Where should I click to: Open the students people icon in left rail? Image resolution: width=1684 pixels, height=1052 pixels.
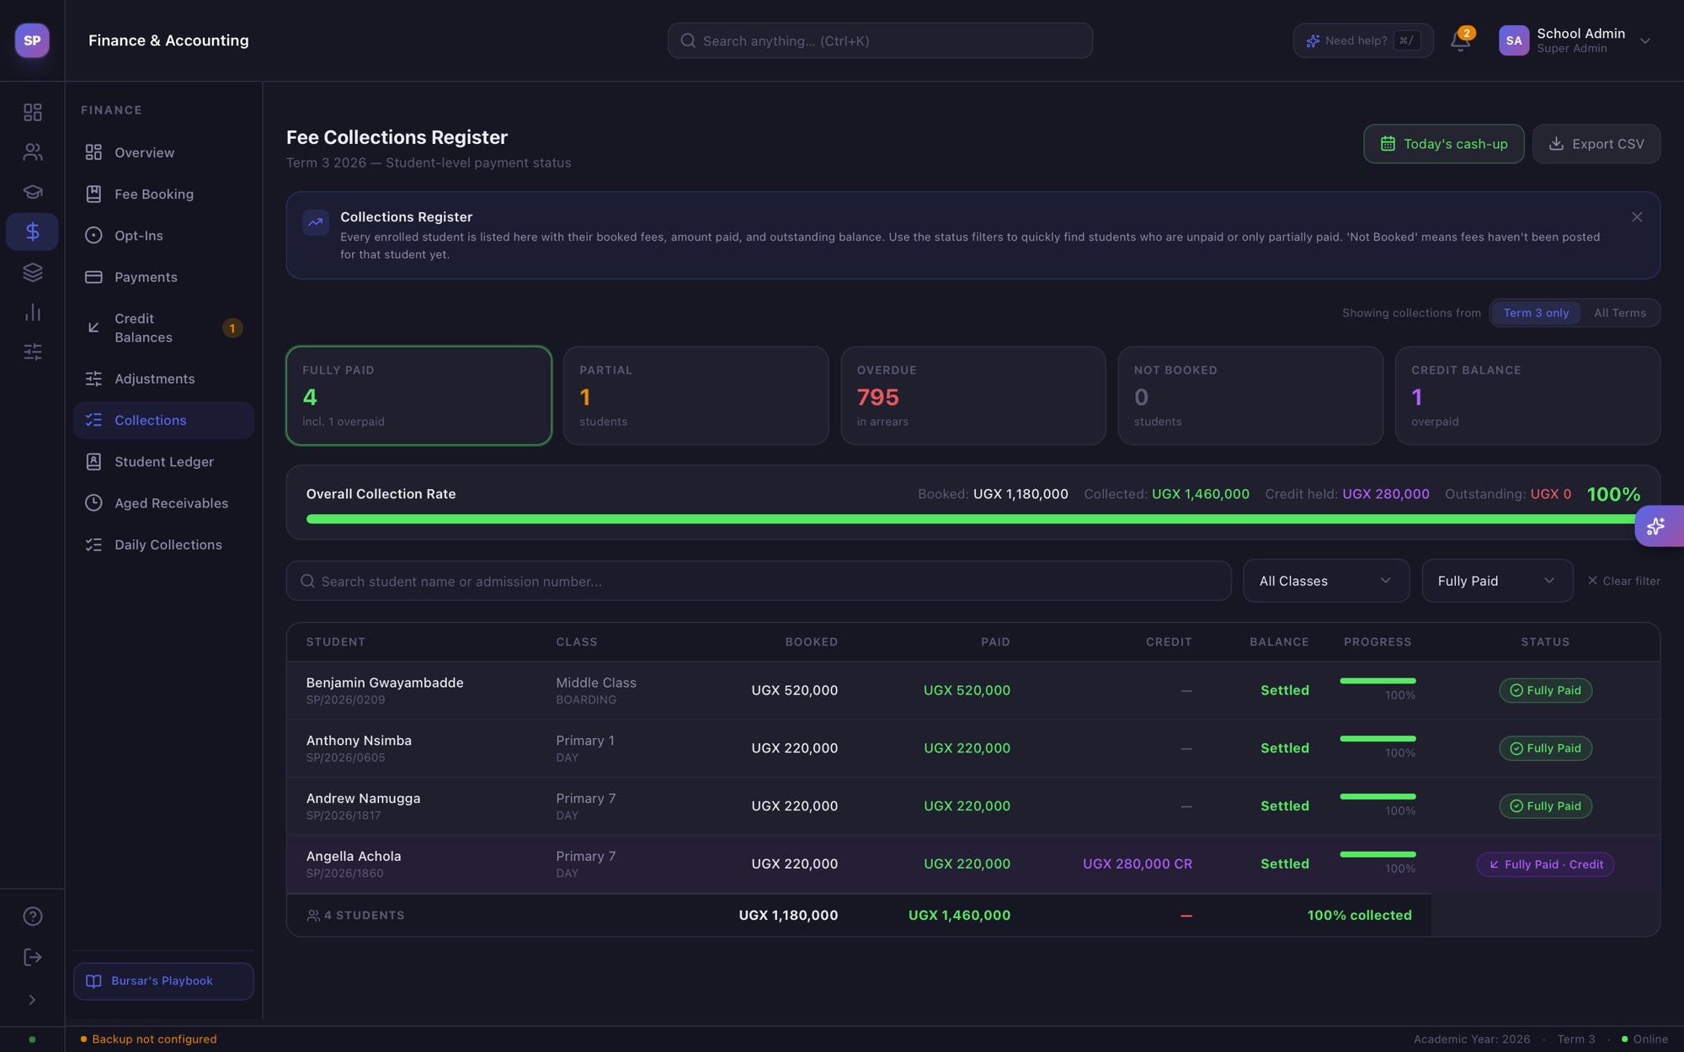(32, 152)
